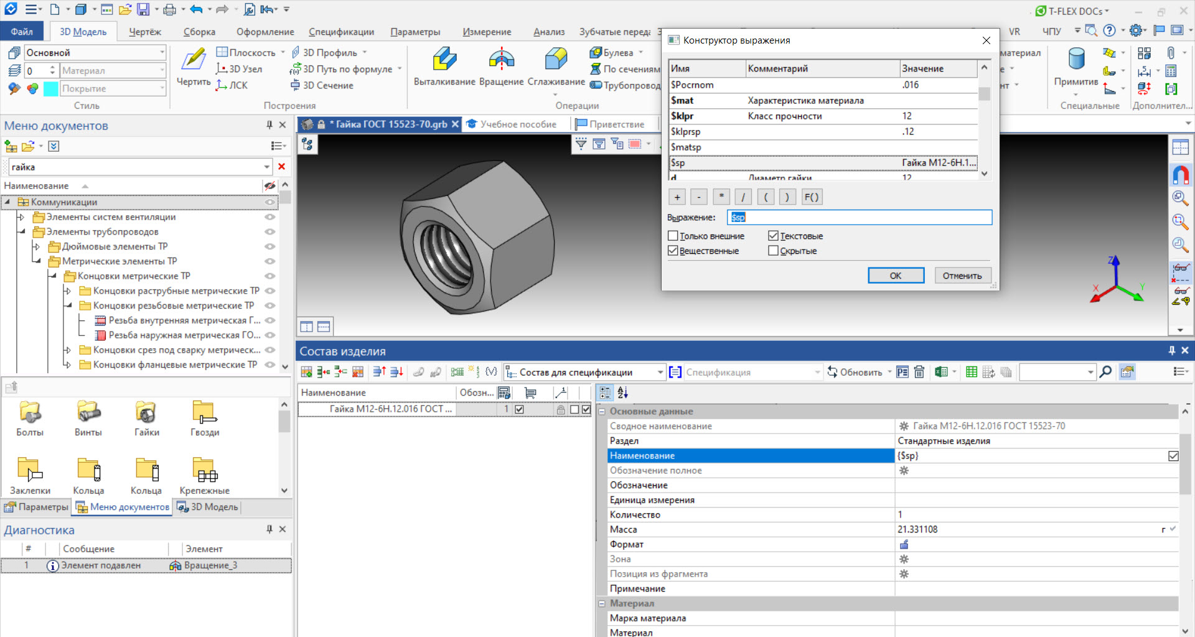Enable the Только внешние checkbox
Screen dimensions: 1195x637
[x=673, y=236]
